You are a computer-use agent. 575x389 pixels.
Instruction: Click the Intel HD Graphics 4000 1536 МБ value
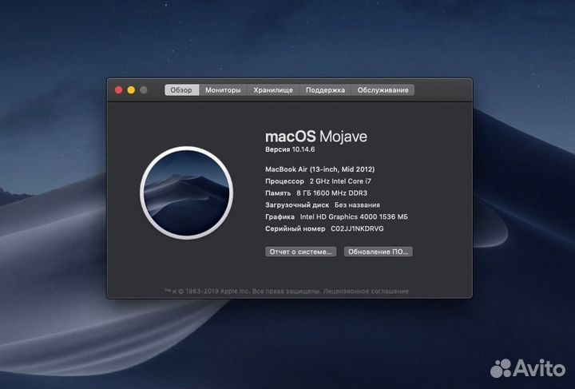[354, 216]
